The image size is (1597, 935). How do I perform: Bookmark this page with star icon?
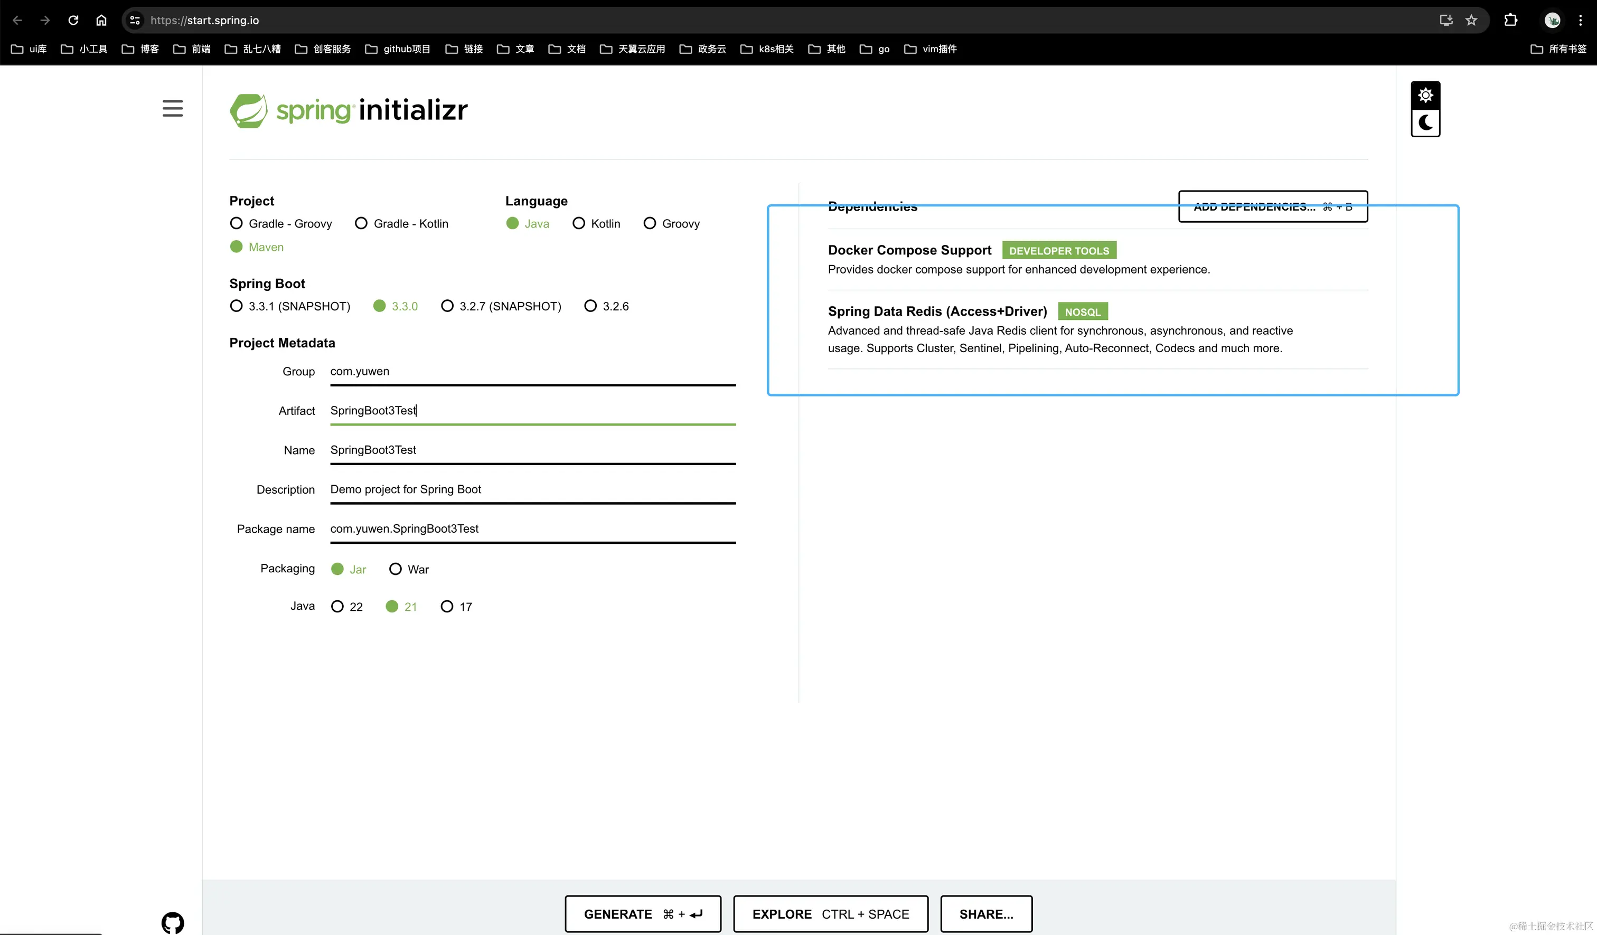[1471, 20]
